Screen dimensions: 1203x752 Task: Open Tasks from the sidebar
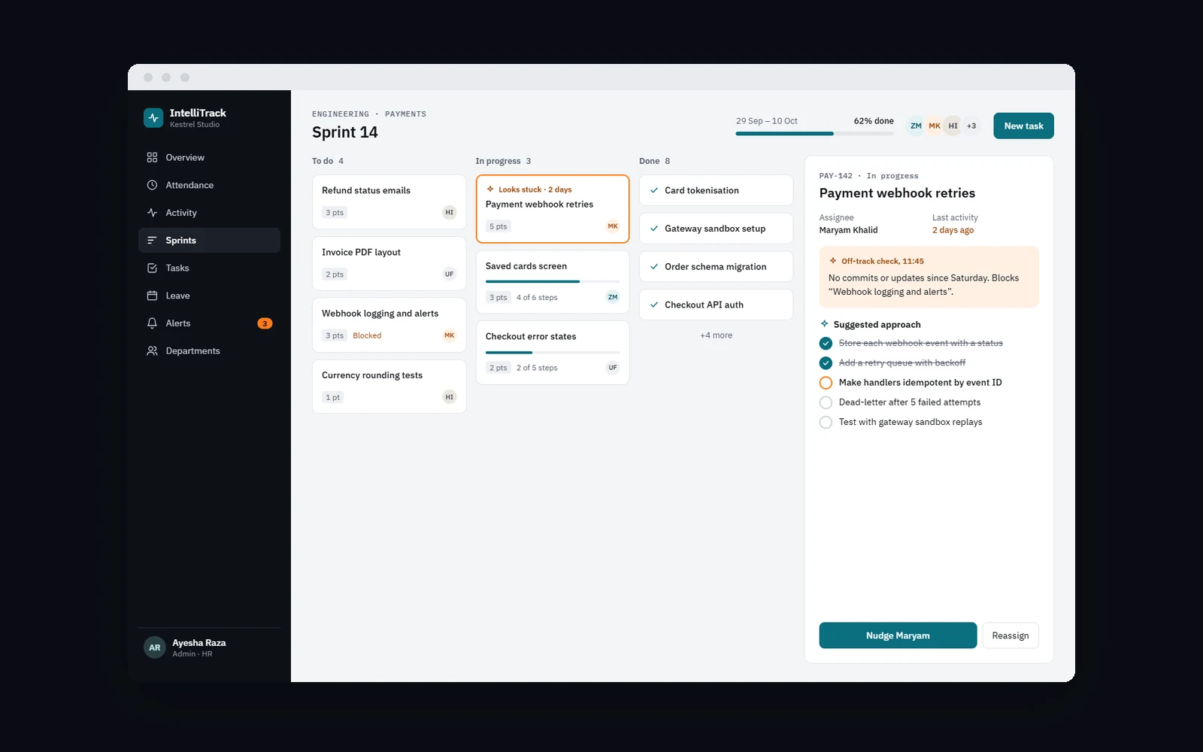pos(209,268)
